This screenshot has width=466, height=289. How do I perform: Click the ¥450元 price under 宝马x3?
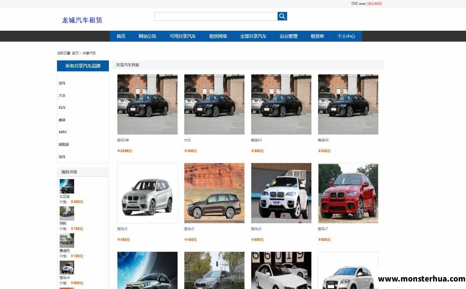pyautogui.click(x=124, y=240)
